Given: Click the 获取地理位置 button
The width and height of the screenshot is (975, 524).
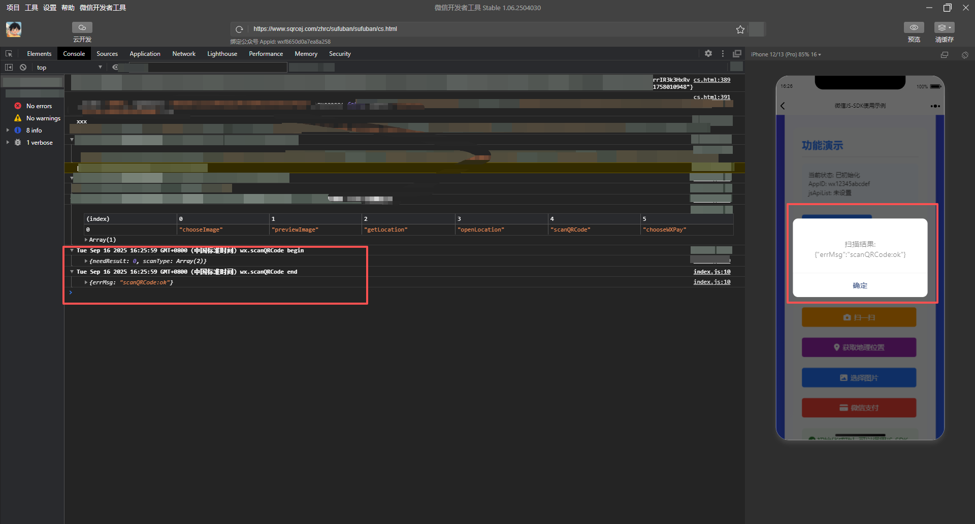Looking at the screenshot, I should pyautogui.click(x=859, y=347).
